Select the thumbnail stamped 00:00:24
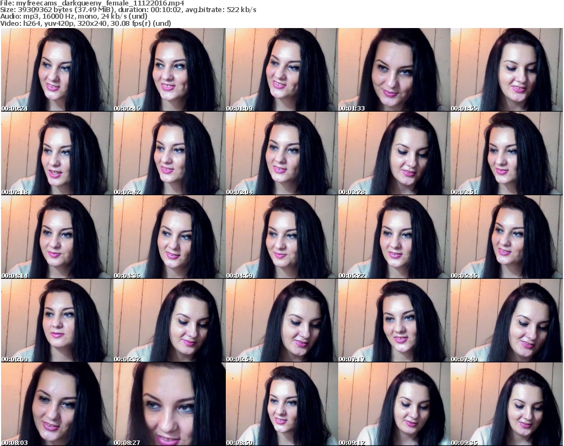Screen dimensions: 564x446 pos(57,70)
